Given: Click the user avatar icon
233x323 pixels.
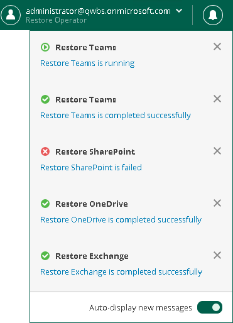Looking at the screenshot, I should pos(11,15).
